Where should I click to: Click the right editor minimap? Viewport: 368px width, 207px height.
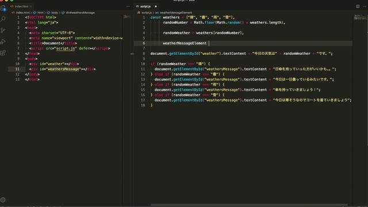coord(360,17)
